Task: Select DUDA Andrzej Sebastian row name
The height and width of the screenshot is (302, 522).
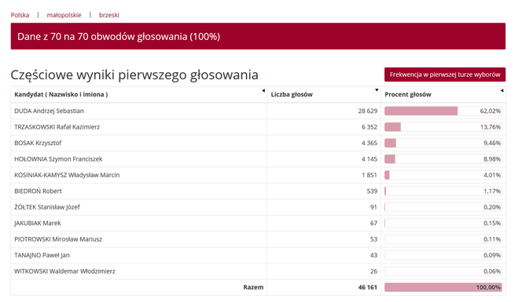Action: point(49,111)
